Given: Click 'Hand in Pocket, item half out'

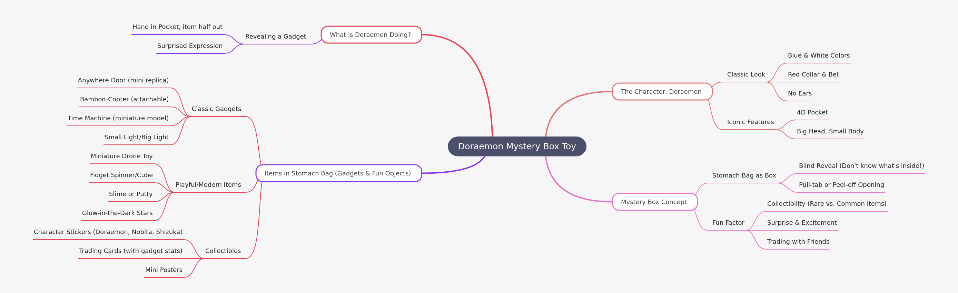Looking at the screenshot, I should pyautogui.click(x=177, y=27).
